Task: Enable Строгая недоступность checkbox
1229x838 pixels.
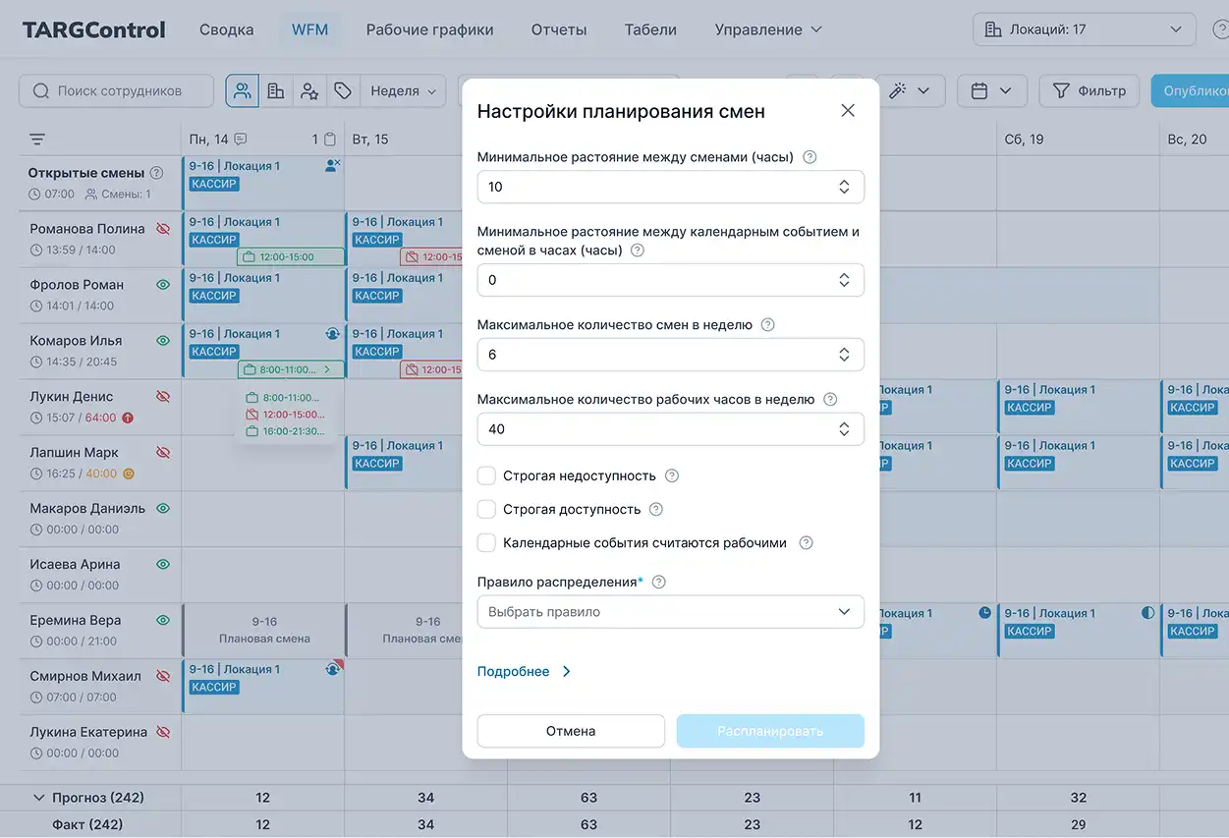Action: 486,475
